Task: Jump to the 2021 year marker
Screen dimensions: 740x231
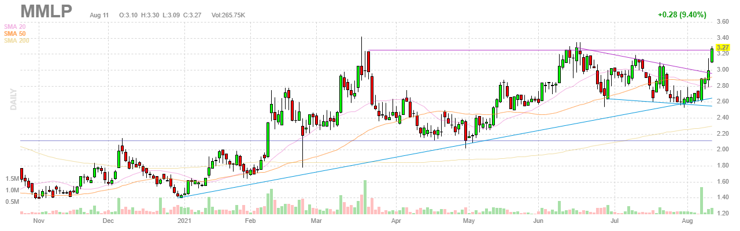Action: [x=184, y=221]
